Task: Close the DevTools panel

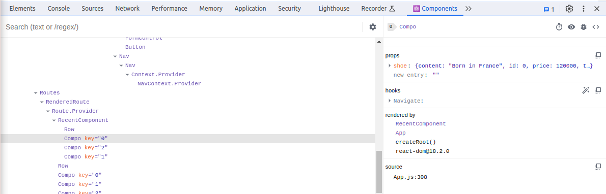Action: tap(596, 9)
